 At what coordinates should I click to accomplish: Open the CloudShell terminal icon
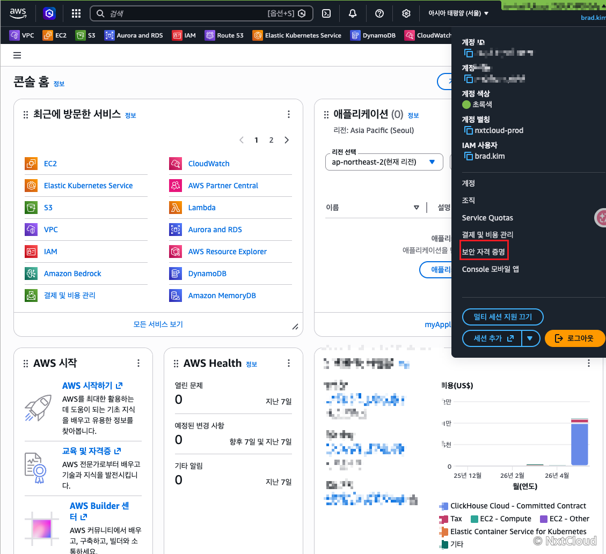pos(326,13)
